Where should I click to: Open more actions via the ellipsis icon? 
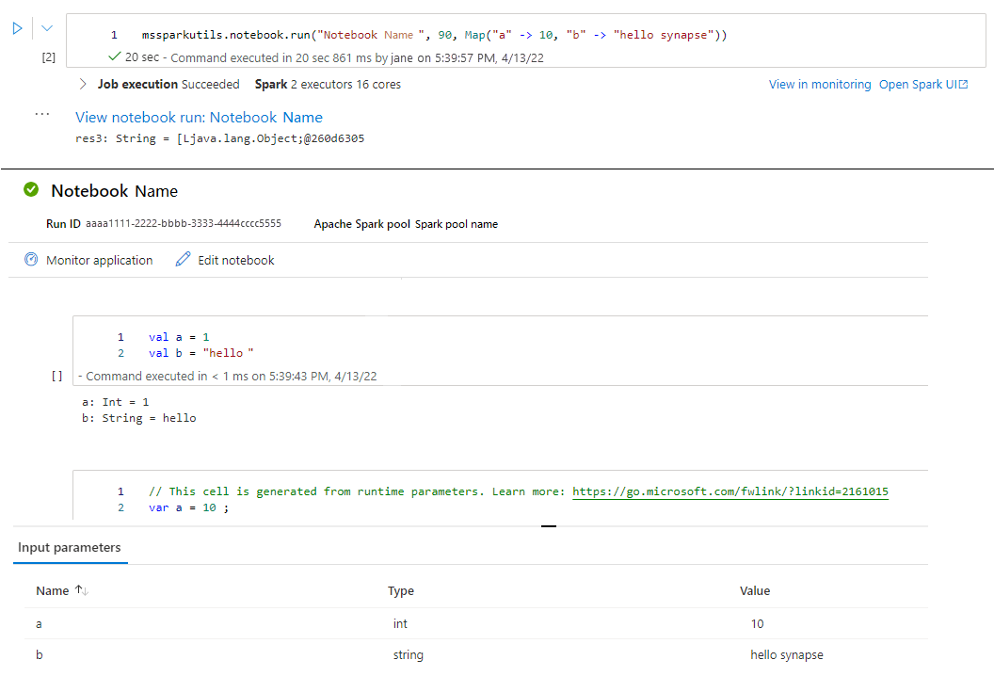click(41, 113)
